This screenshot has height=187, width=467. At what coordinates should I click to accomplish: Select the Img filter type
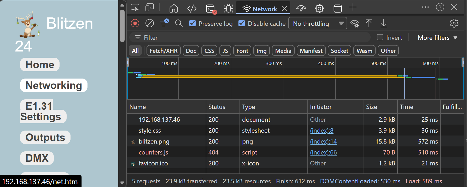(x=261, y=51)
